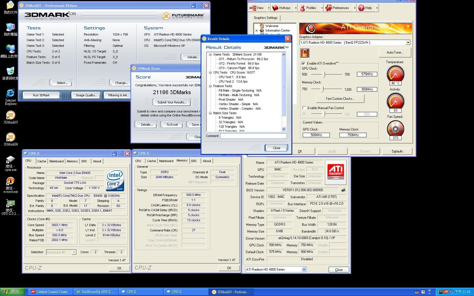
Task: Click Defaults button in Catalyst window
Action: pyautogui.click(x=397, y=151)
